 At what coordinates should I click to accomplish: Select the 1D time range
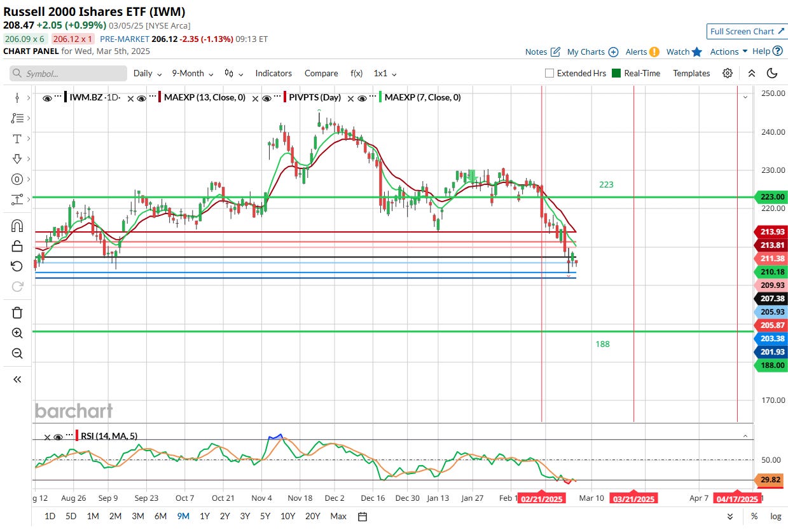pos(49,516)
